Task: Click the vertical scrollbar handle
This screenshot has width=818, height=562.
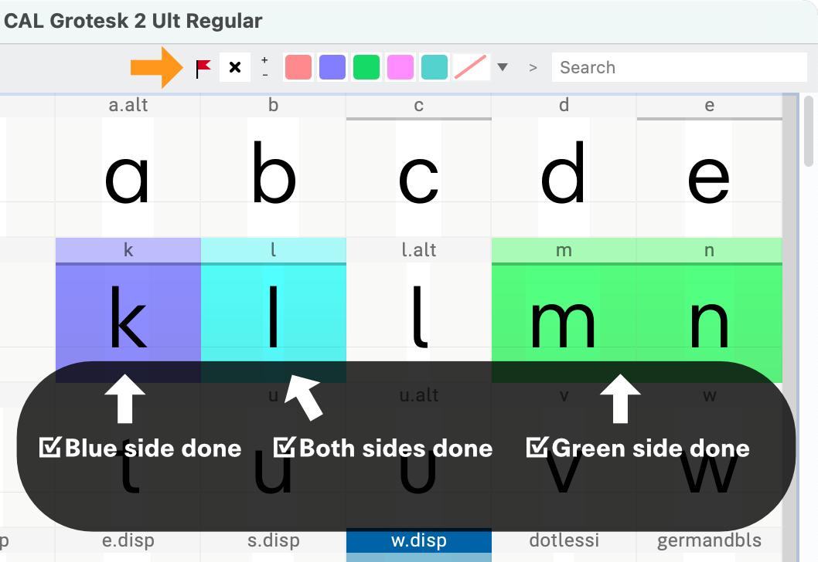Action: [x=809, y=131]
